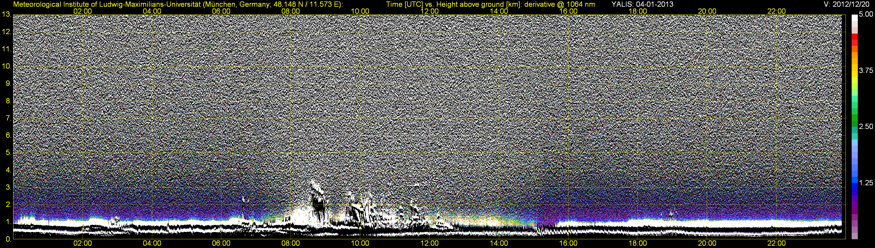Click 08:00 on the upper time axis
The image size is (875, 248).
coord(291,11)
